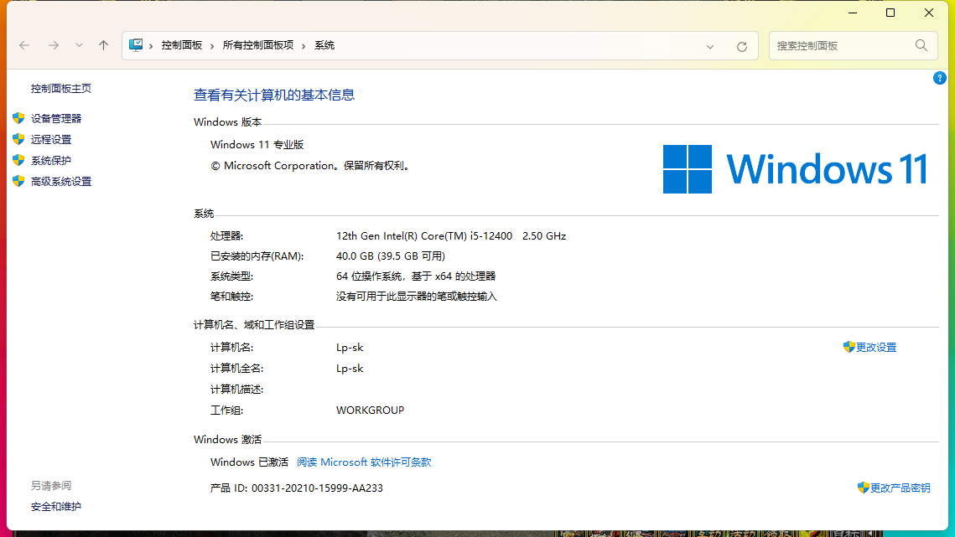Screen dimensions: 955x537
Task: Go back with the left arrow button
Action: pos(24,46)
